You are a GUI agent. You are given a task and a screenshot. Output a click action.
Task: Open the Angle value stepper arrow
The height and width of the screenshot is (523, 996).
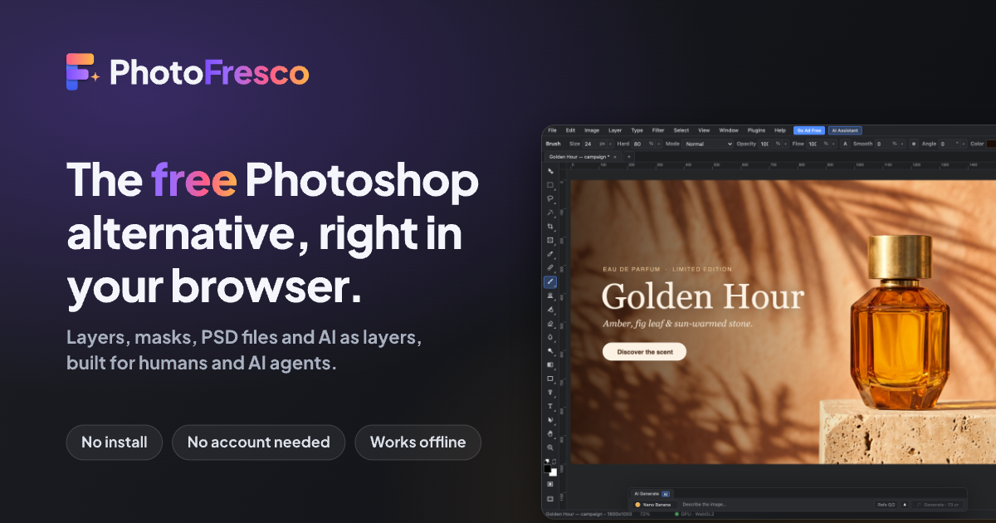coord(964,144)
